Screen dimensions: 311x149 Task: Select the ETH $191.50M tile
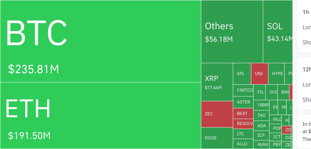[101, 115]
